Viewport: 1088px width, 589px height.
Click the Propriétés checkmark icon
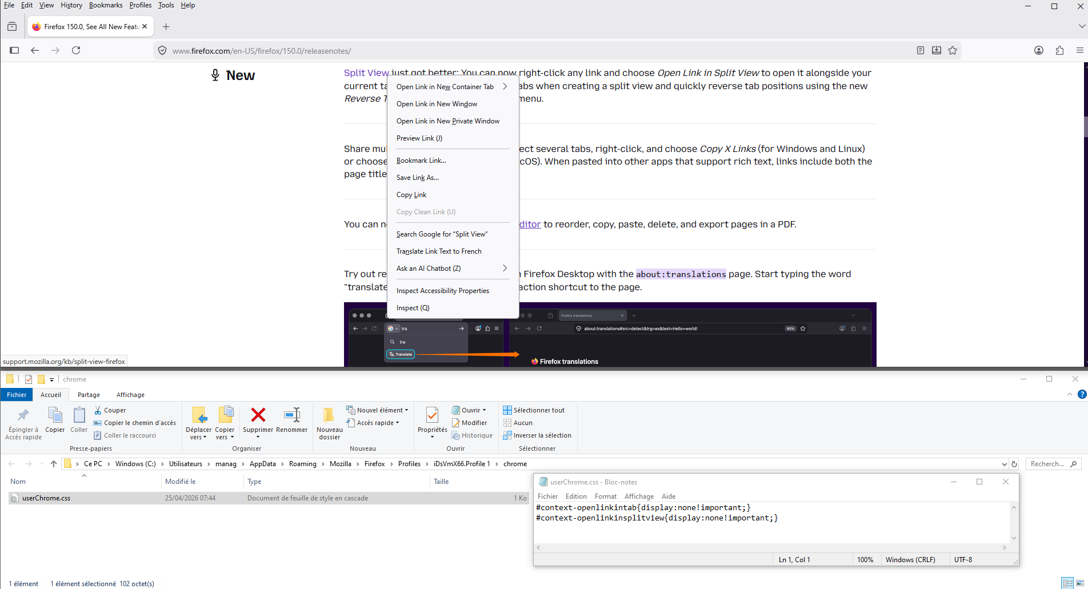tap(432, 415)
